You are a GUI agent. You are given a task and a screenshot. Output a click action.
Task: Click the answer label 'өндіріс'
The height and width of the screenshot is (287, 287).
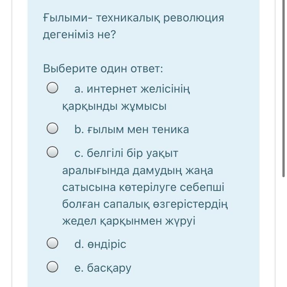click(x=107, y=245)
